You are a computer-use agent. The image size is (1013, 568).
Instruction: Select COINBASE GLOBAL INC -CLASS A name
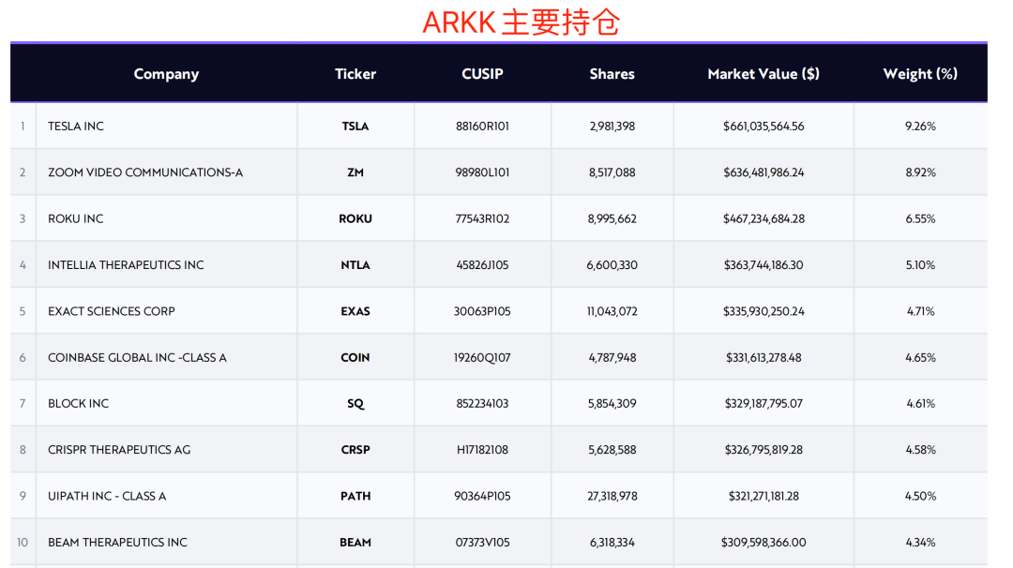tap(137, 358)
